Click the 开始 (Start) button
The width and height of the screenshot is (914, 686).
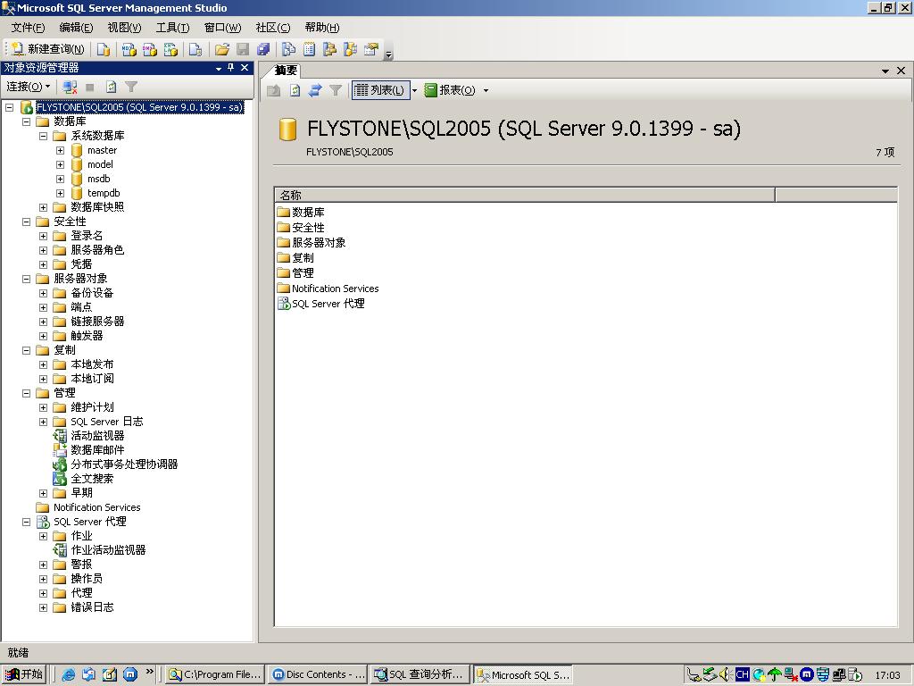24,674
